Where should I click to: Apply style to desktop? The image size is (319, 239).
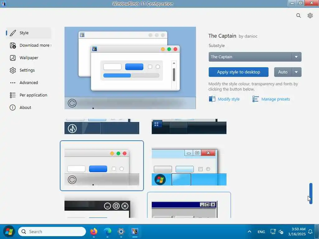click(238, 72)
